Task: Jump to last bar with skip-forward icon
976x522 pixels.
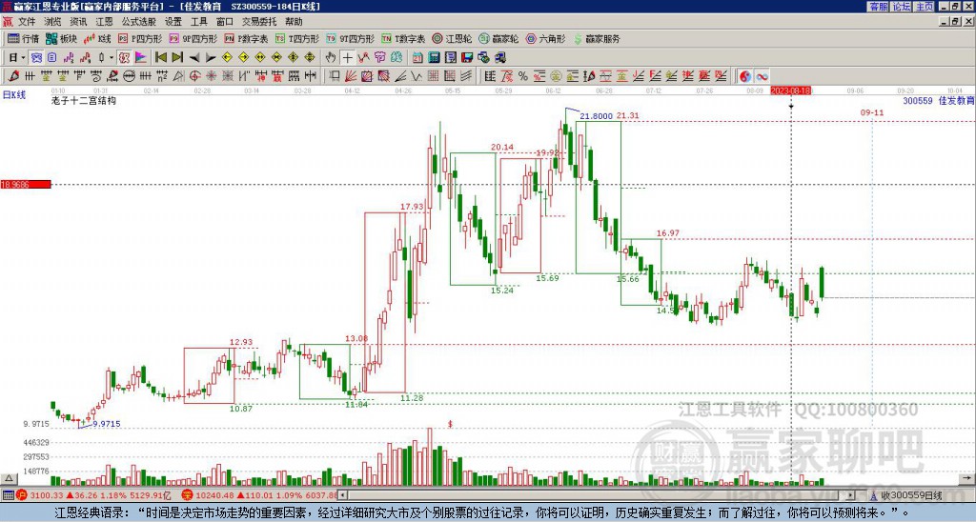Action: pyautogui.click(x=177, y=58)
